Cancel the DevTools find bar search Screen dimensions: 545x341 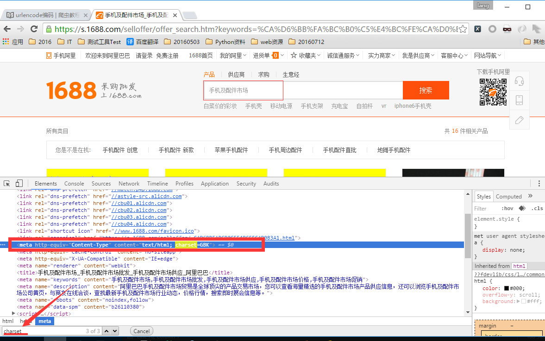[x=142, y=331]
